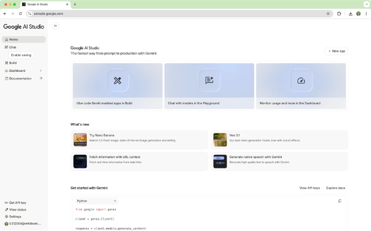
Task: Click the Nano Banana thumbnail image
Action: tap(80, 140)
